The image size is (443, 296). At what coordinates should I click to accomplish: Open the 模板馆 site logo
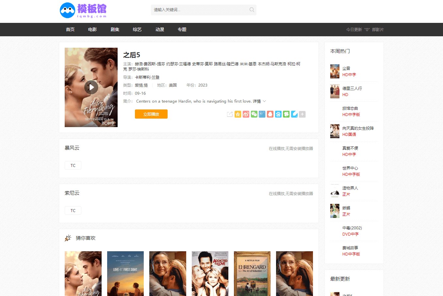83,10
